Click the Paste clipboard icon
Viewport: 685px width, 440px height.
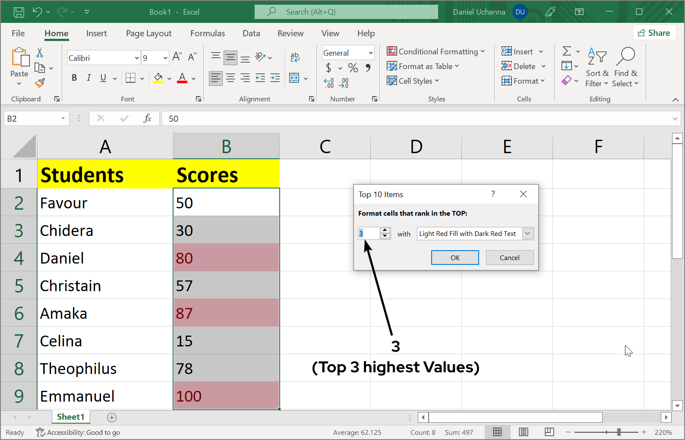pyautogui.click(x=20, y=57)
